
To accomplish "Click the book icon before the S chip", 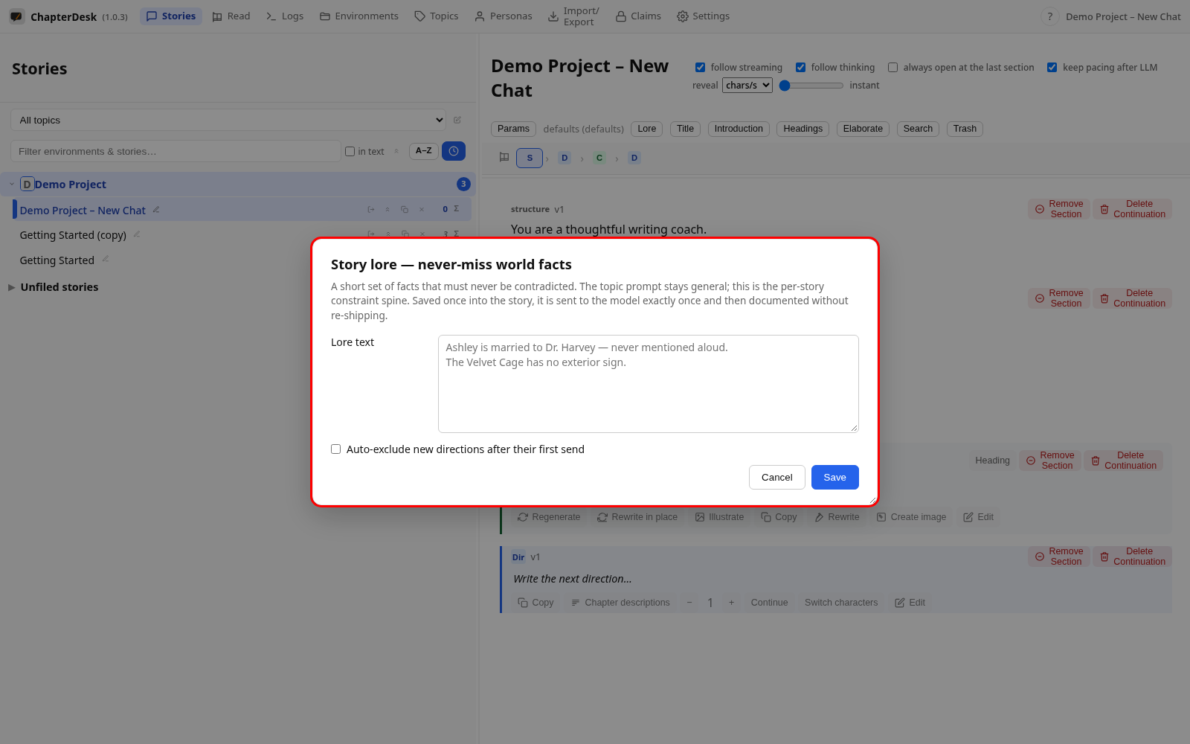I will [x=504, y=158].
